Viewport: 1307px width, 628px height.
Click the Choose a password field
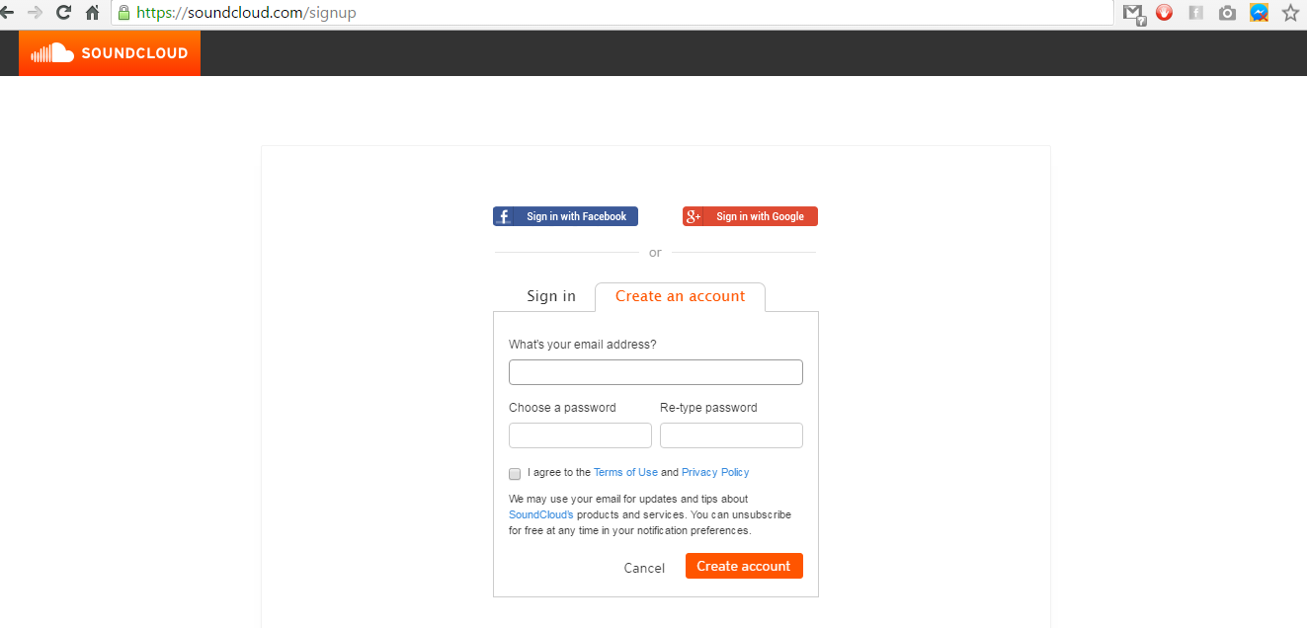pyautogui.click(x=580, y=435)
